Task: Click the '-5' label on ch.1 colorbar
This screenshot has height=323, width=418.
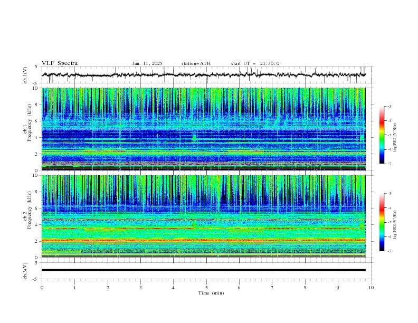Action: click(389, 135)
